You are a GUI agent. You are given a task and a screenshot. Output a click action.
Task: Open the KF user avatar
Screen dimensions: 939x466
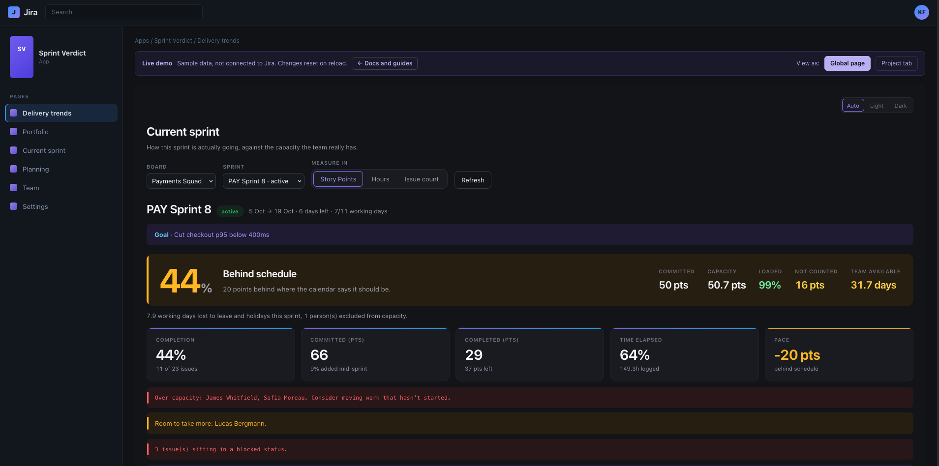point(921,12)
